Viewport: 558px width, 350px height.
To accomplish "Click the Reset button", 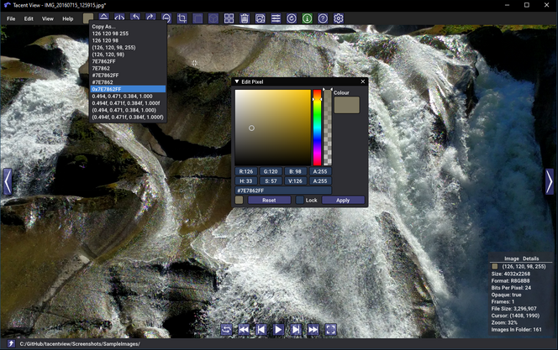I will pos(269,201).
